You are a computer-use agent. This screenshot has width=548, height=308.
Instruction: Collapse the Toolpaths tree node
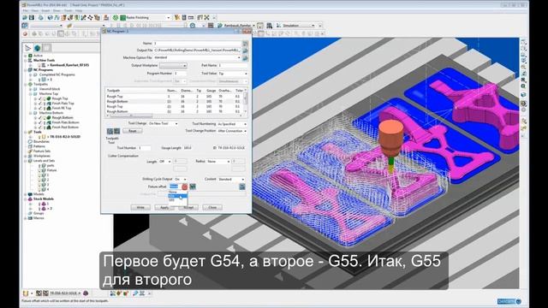[26, 84]
